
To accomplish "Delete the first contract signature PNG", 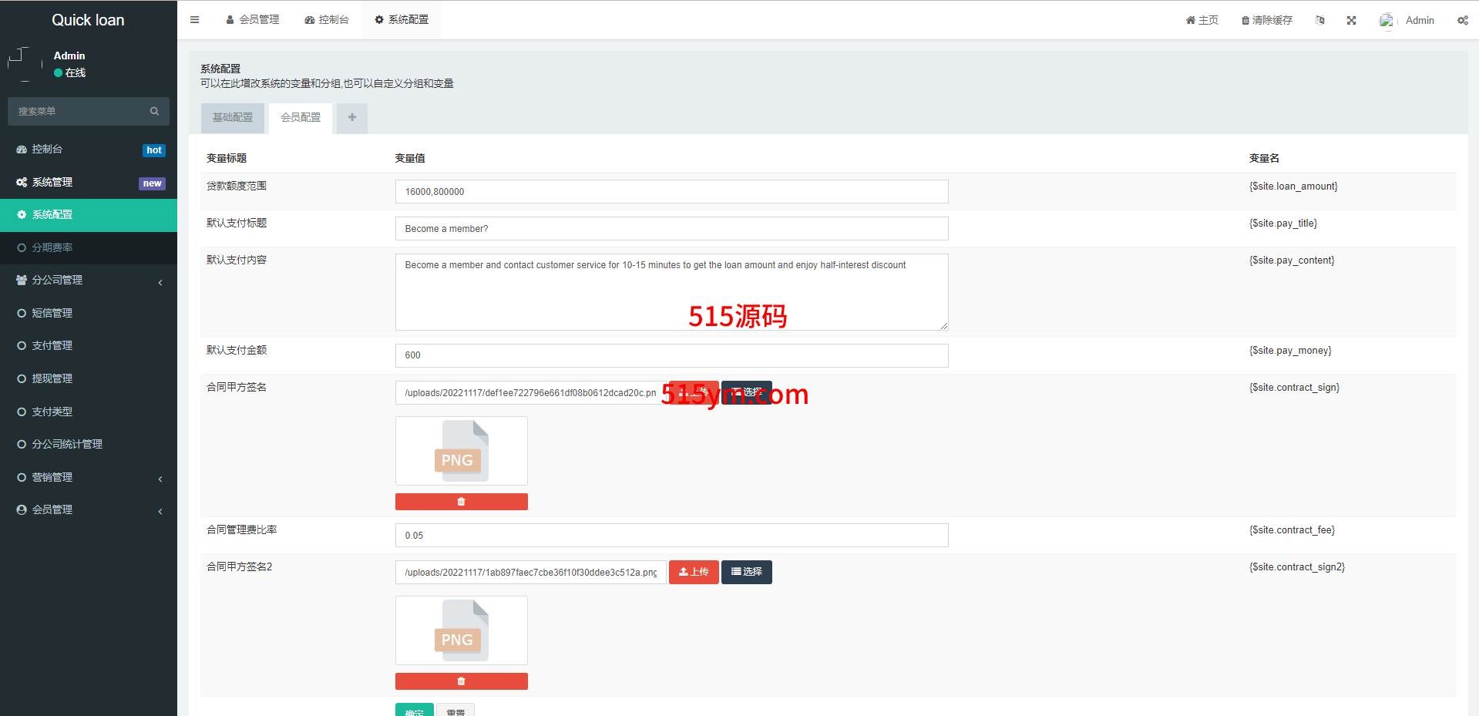I will [x=461, y=502].
